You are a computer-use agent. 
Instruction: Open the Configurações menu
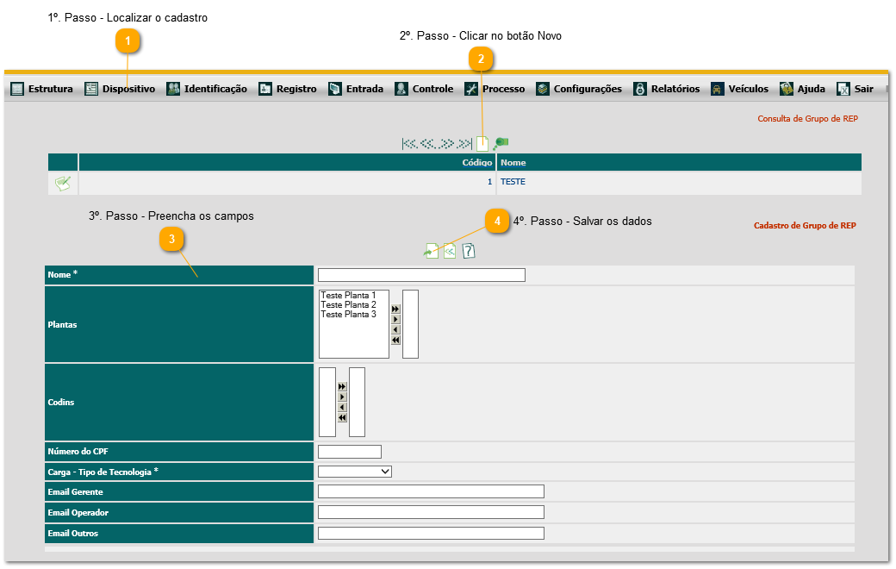tap(578, 89)
